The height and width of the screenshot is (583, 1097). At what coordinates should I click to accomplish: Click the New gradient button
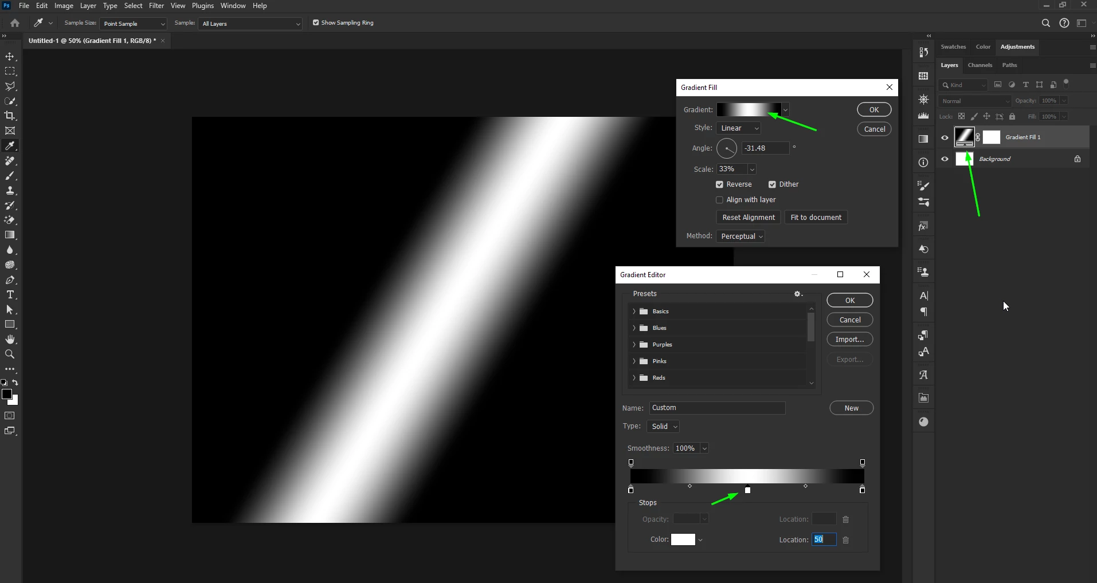852,408
